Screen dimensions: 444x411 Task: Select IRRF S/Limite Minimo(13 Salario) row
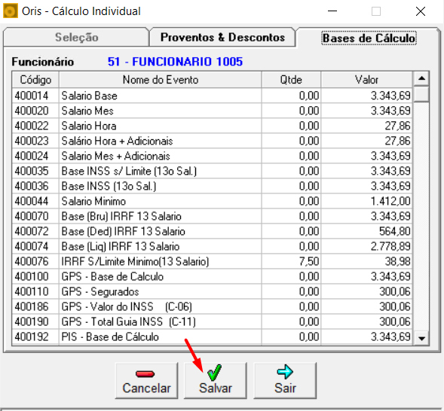pyautogui.click(x=213, y=261)
